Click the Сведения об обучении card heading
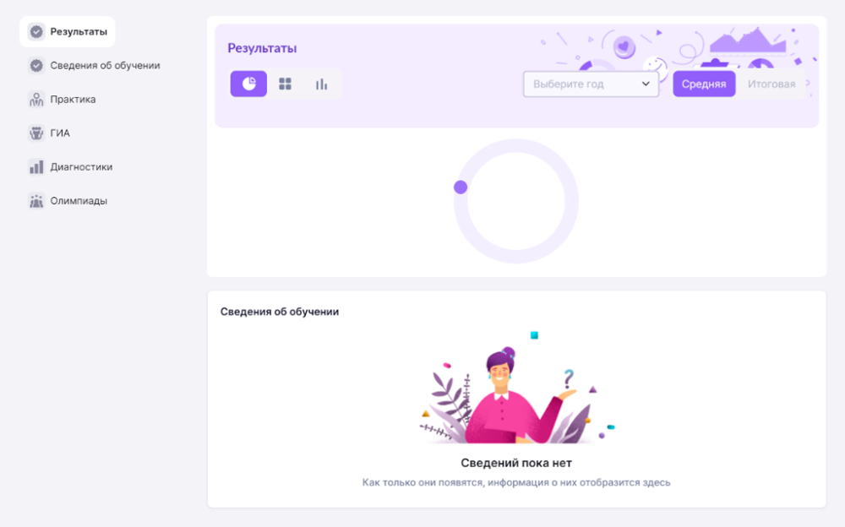This screenshot has height=527, width=845. point(279,312)
